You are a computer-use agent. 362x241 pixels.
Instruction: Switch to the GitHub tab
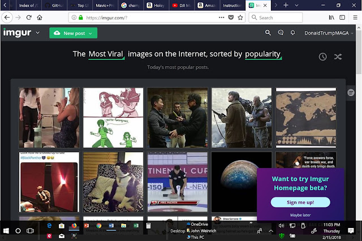(54, 5)
